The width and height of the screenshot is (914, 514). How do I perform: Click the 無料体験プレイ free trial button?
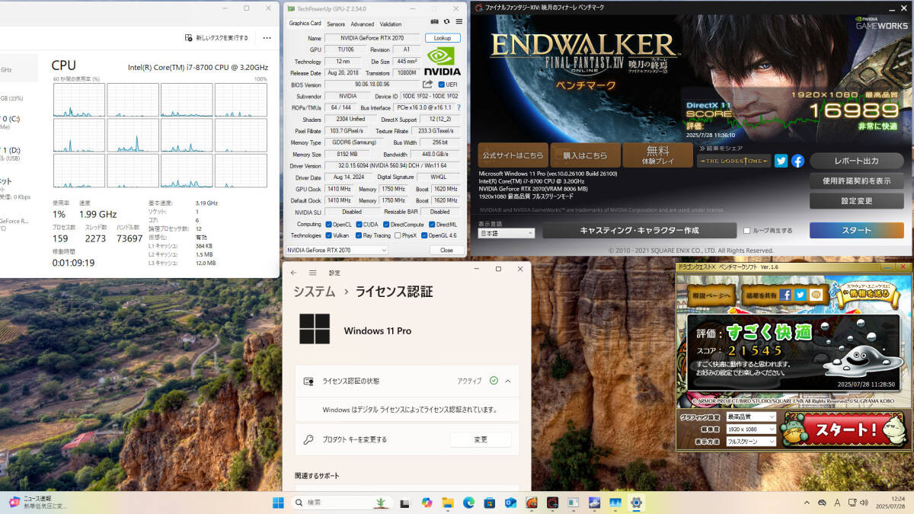pos(657,155)
